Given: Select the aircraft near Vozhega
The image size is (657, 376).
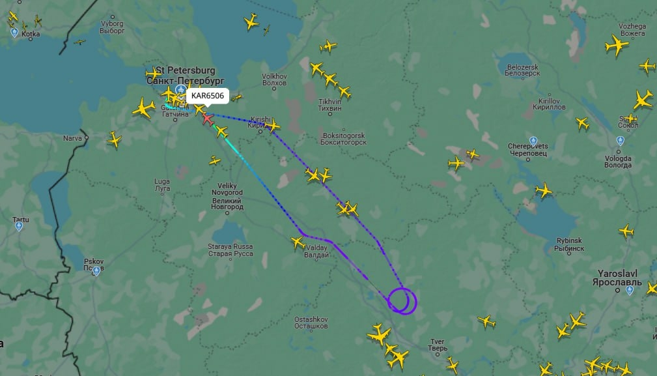Looking at the screenshot, I should tap(617, 45).
